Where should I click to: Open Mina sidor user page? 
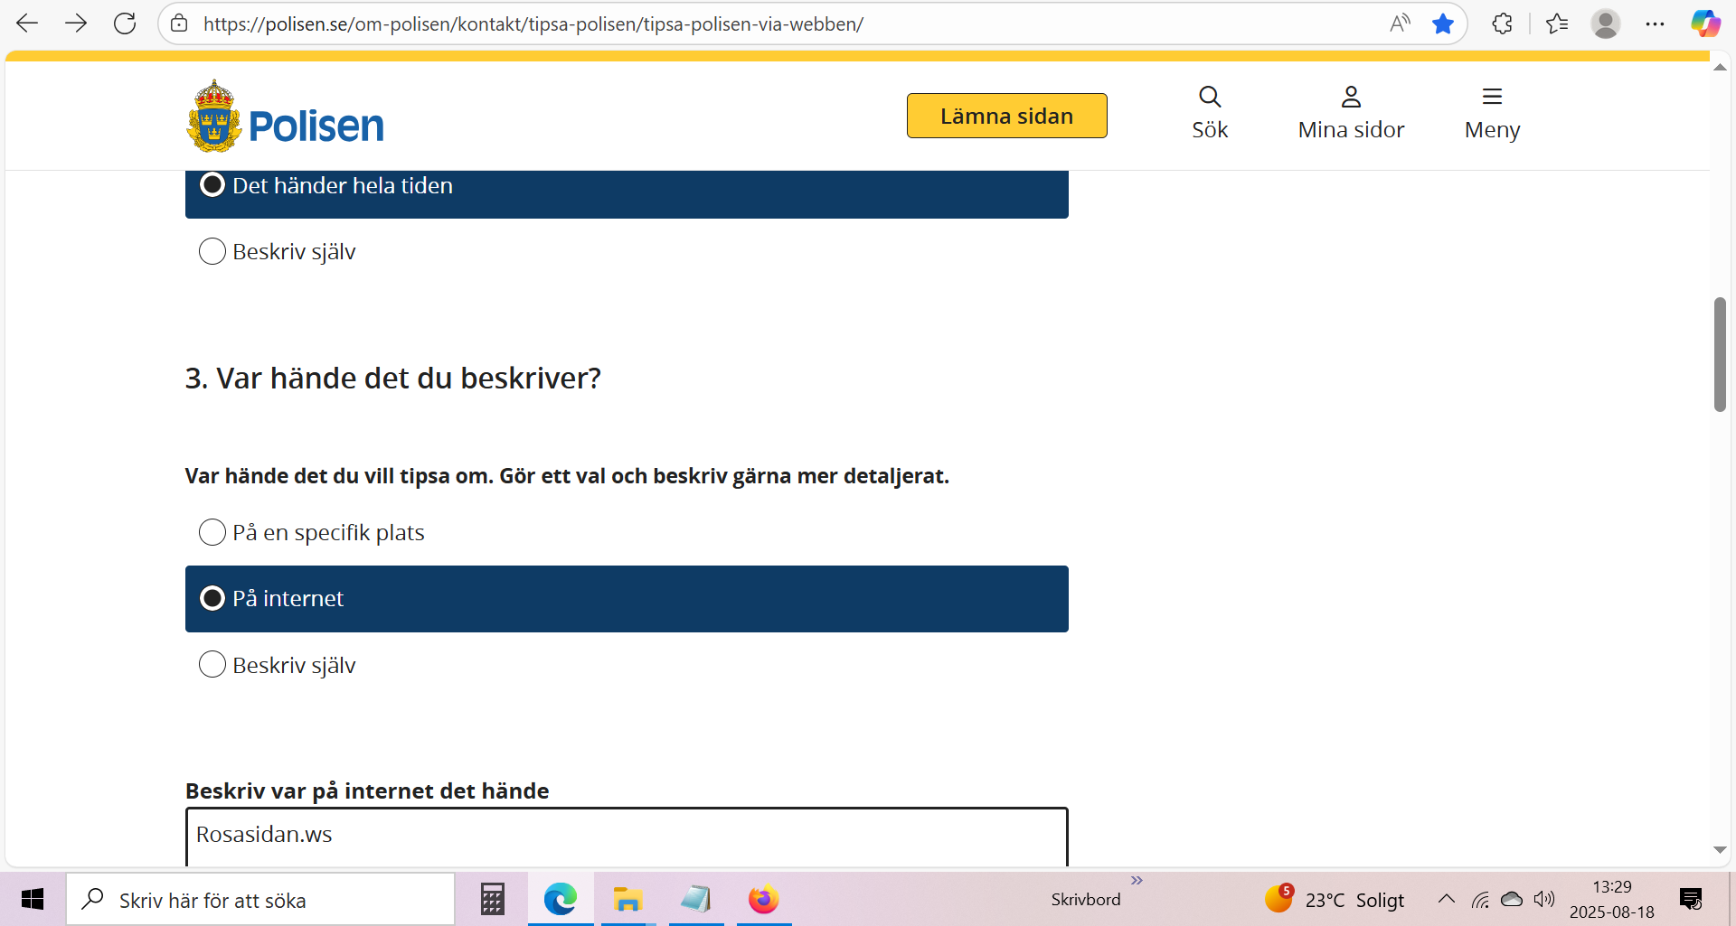click(1350, 113)
